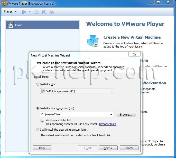Close the New Virtual Machine Wizard dialog
This screenshot has width=176, height=158.
coord(134,54)
